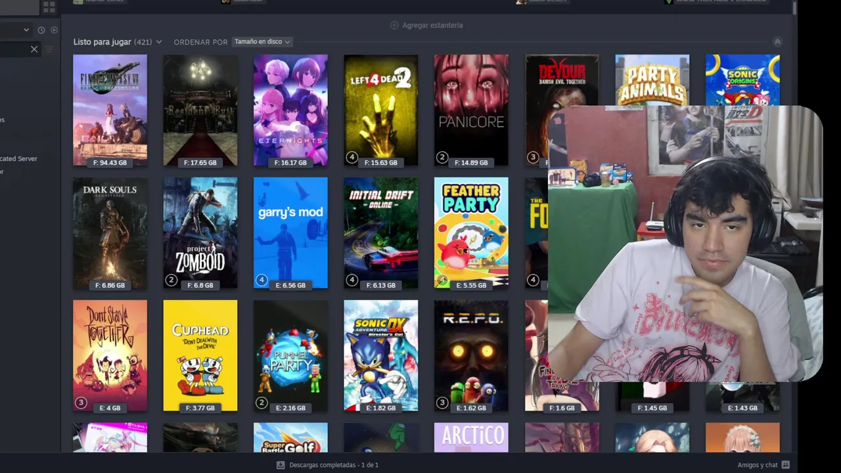841x473 pixels.
Task: Open R.E.P.O. game cover
Action: 471,355
